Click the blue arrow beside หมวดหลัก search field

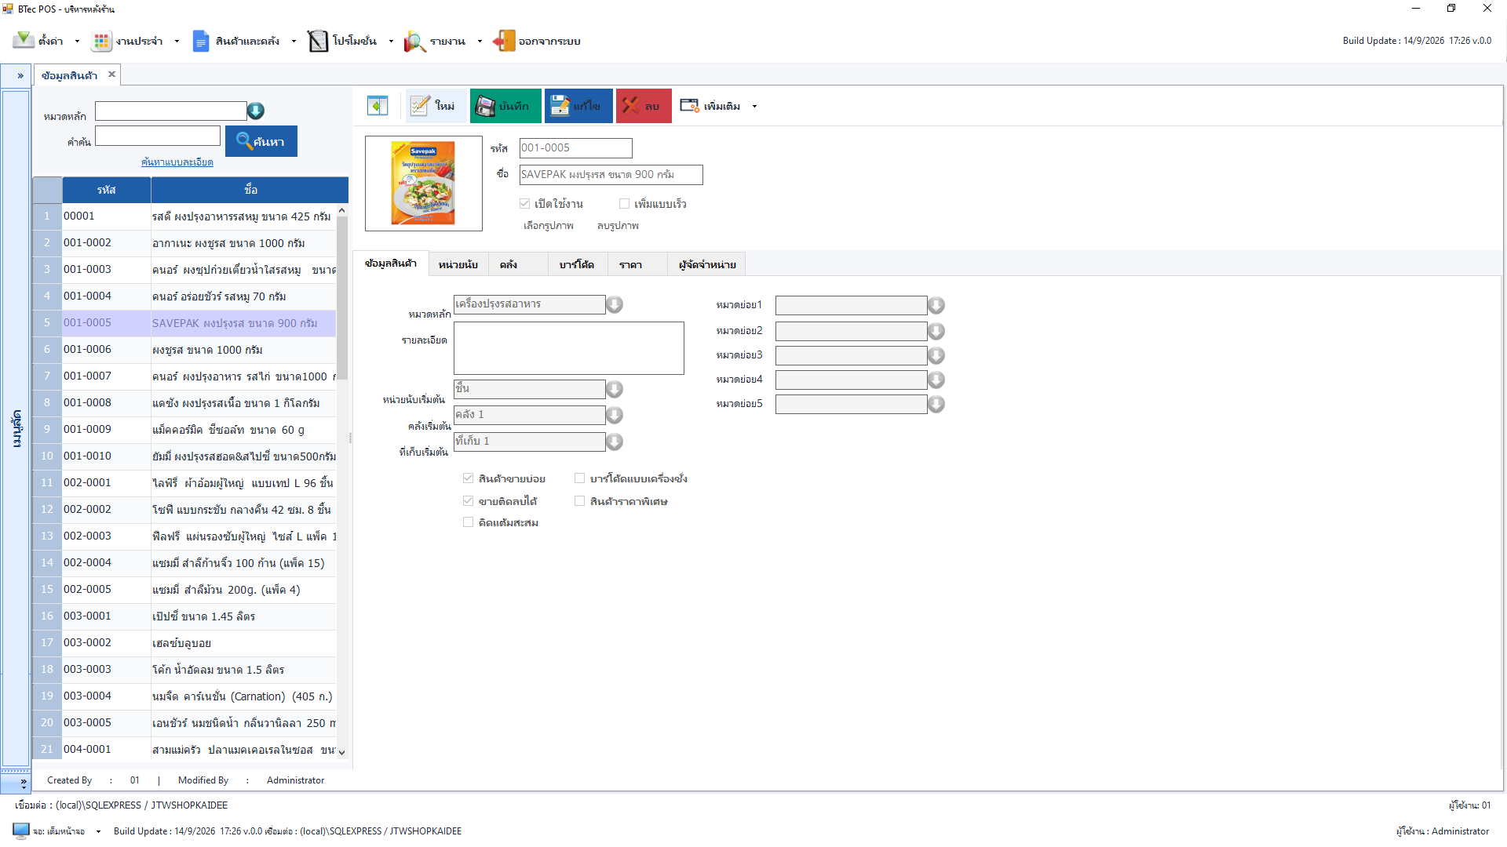coord(256,111)
